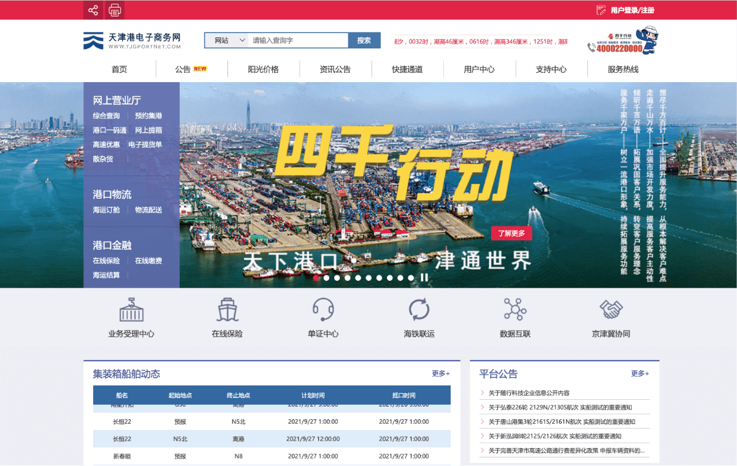
Task: Open the 京津冀协同 handshake icon
Action: point(611,310)
